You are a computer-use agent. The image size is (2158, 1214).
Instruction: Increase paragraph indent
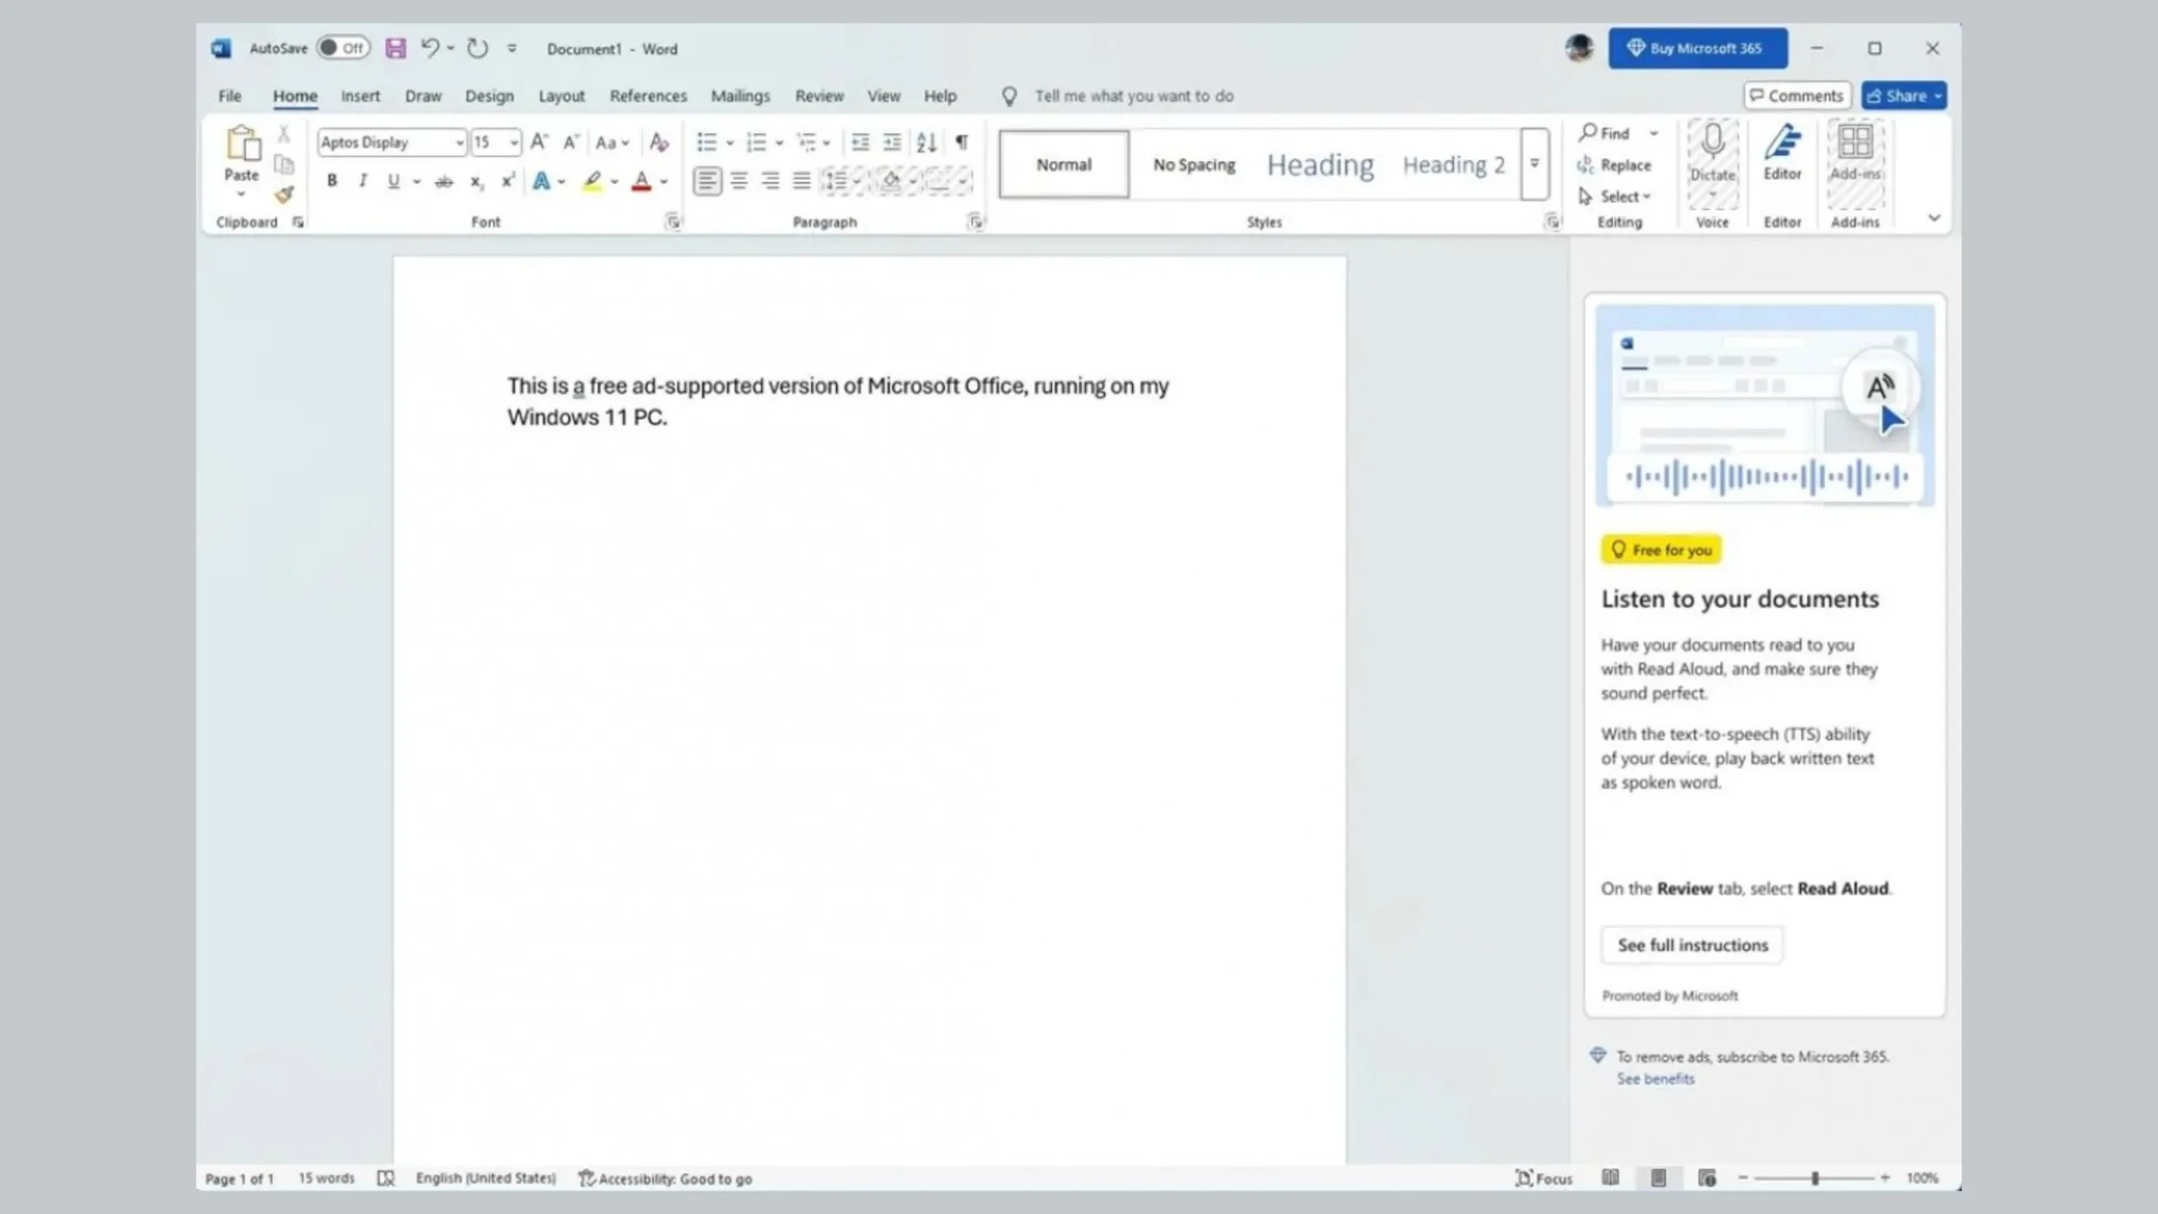[x=892, y=142]
